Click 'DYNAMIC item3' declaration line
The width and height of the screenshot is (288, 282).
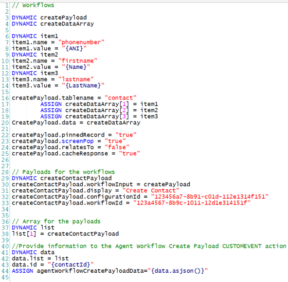[35, 73]
